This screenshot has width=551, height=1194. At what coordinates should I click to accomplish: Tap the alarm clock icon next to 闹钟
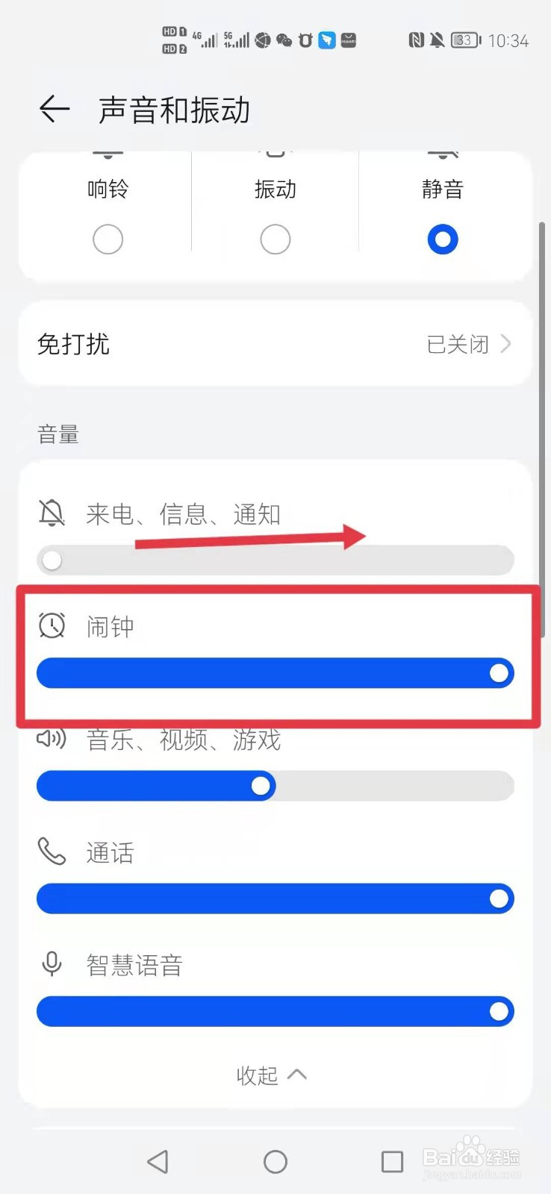52,625
